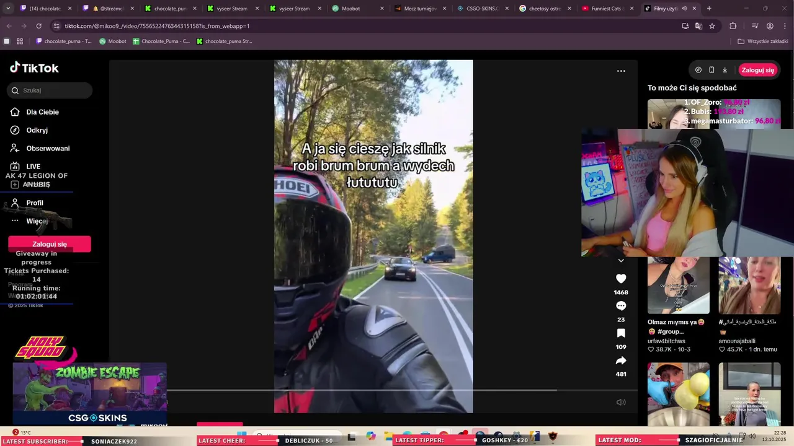Viewport: 794px width, 446px height.
Task: Go back with browser back arrow
Action: point(9,26)
